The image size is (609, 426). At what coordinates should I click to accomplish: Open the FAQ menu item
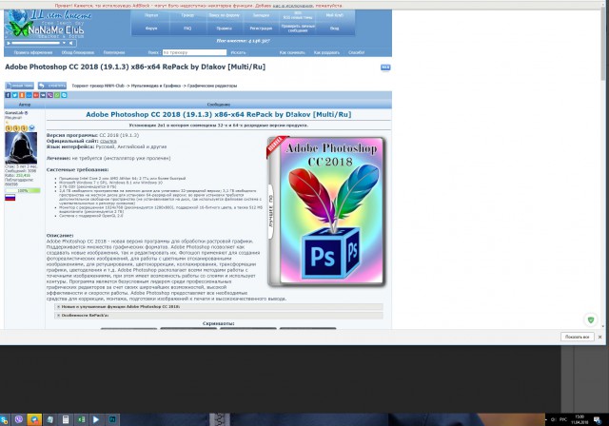click(187, 29)
